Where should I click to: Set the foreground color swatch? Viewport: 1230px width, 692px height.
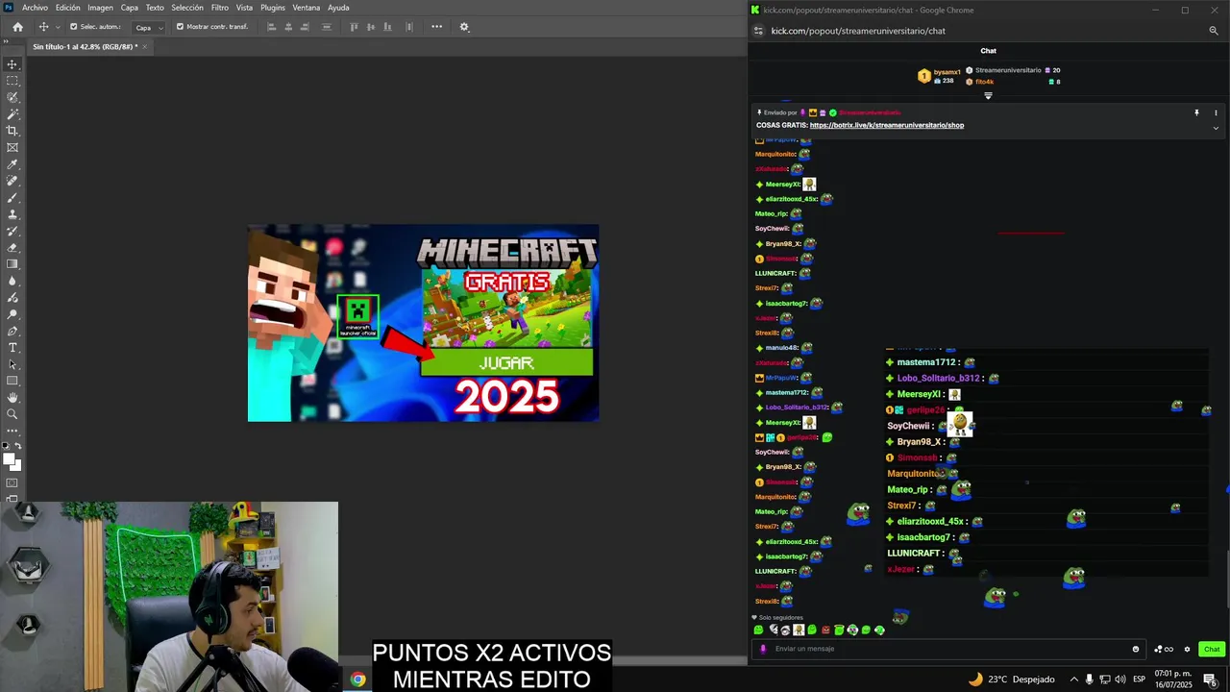click(10, 460)
